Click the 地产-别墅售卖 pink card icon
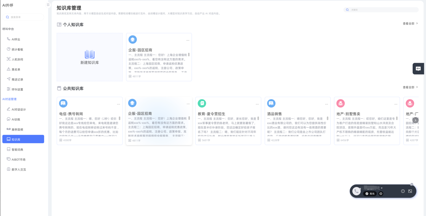This screenshot has width=426, height=216. pyautogui.click(x=340, y=103)
